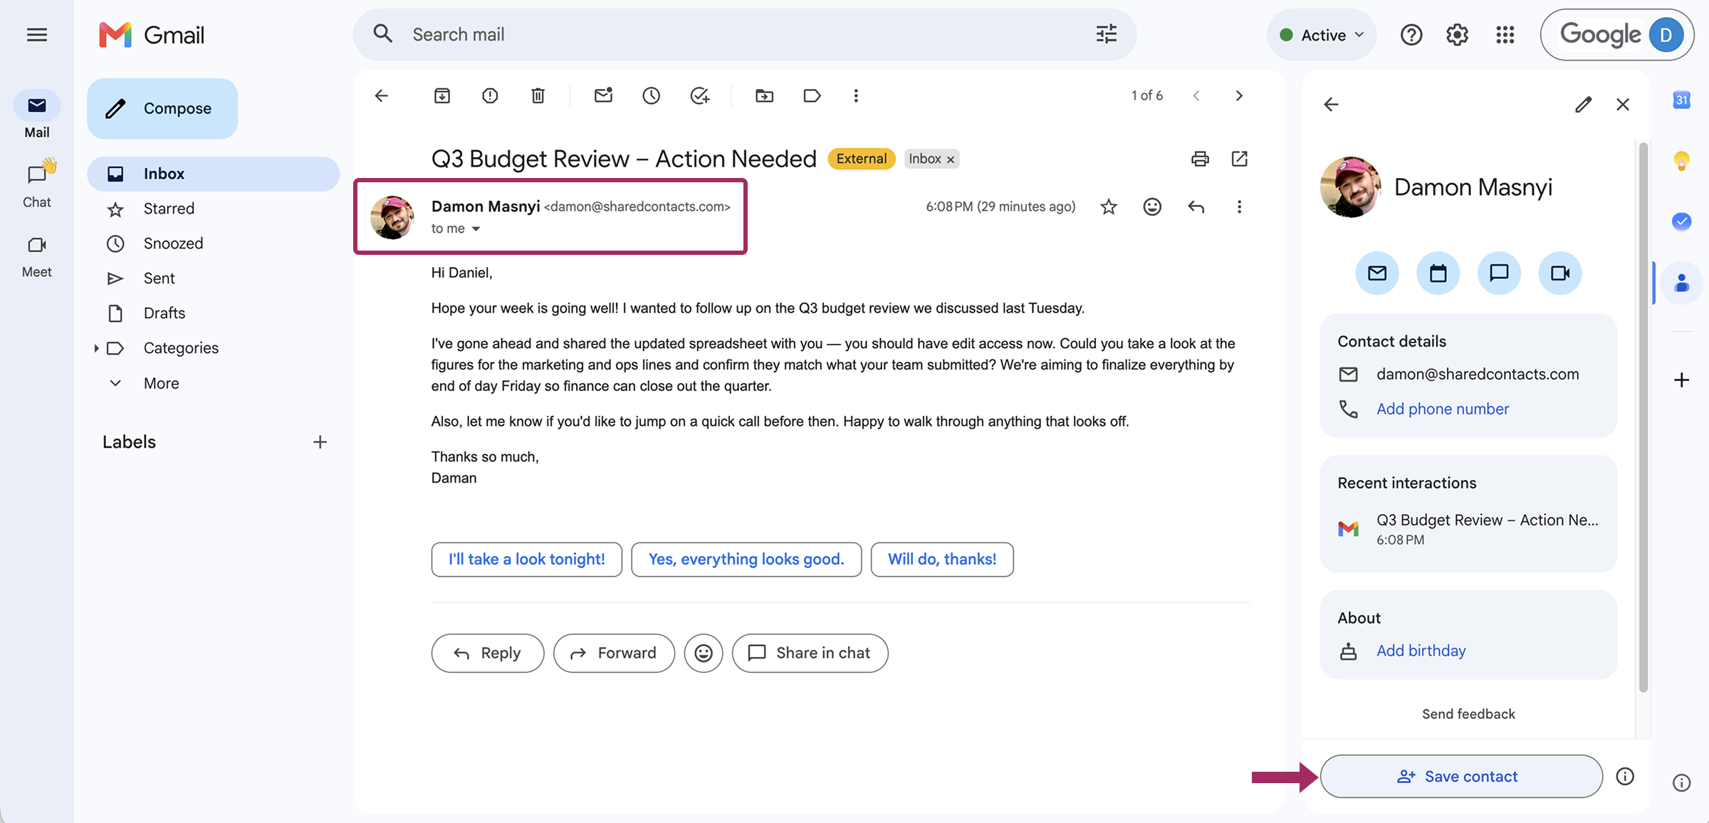Close the contact side panel
Screen dimensions: 1709x823
tap(1623, 105)
